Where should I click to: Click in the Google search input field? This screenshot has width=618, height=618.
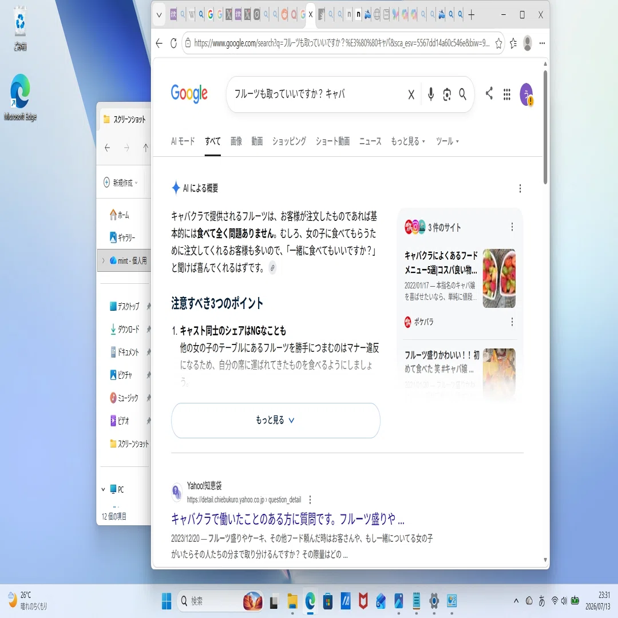click(317, 94)
